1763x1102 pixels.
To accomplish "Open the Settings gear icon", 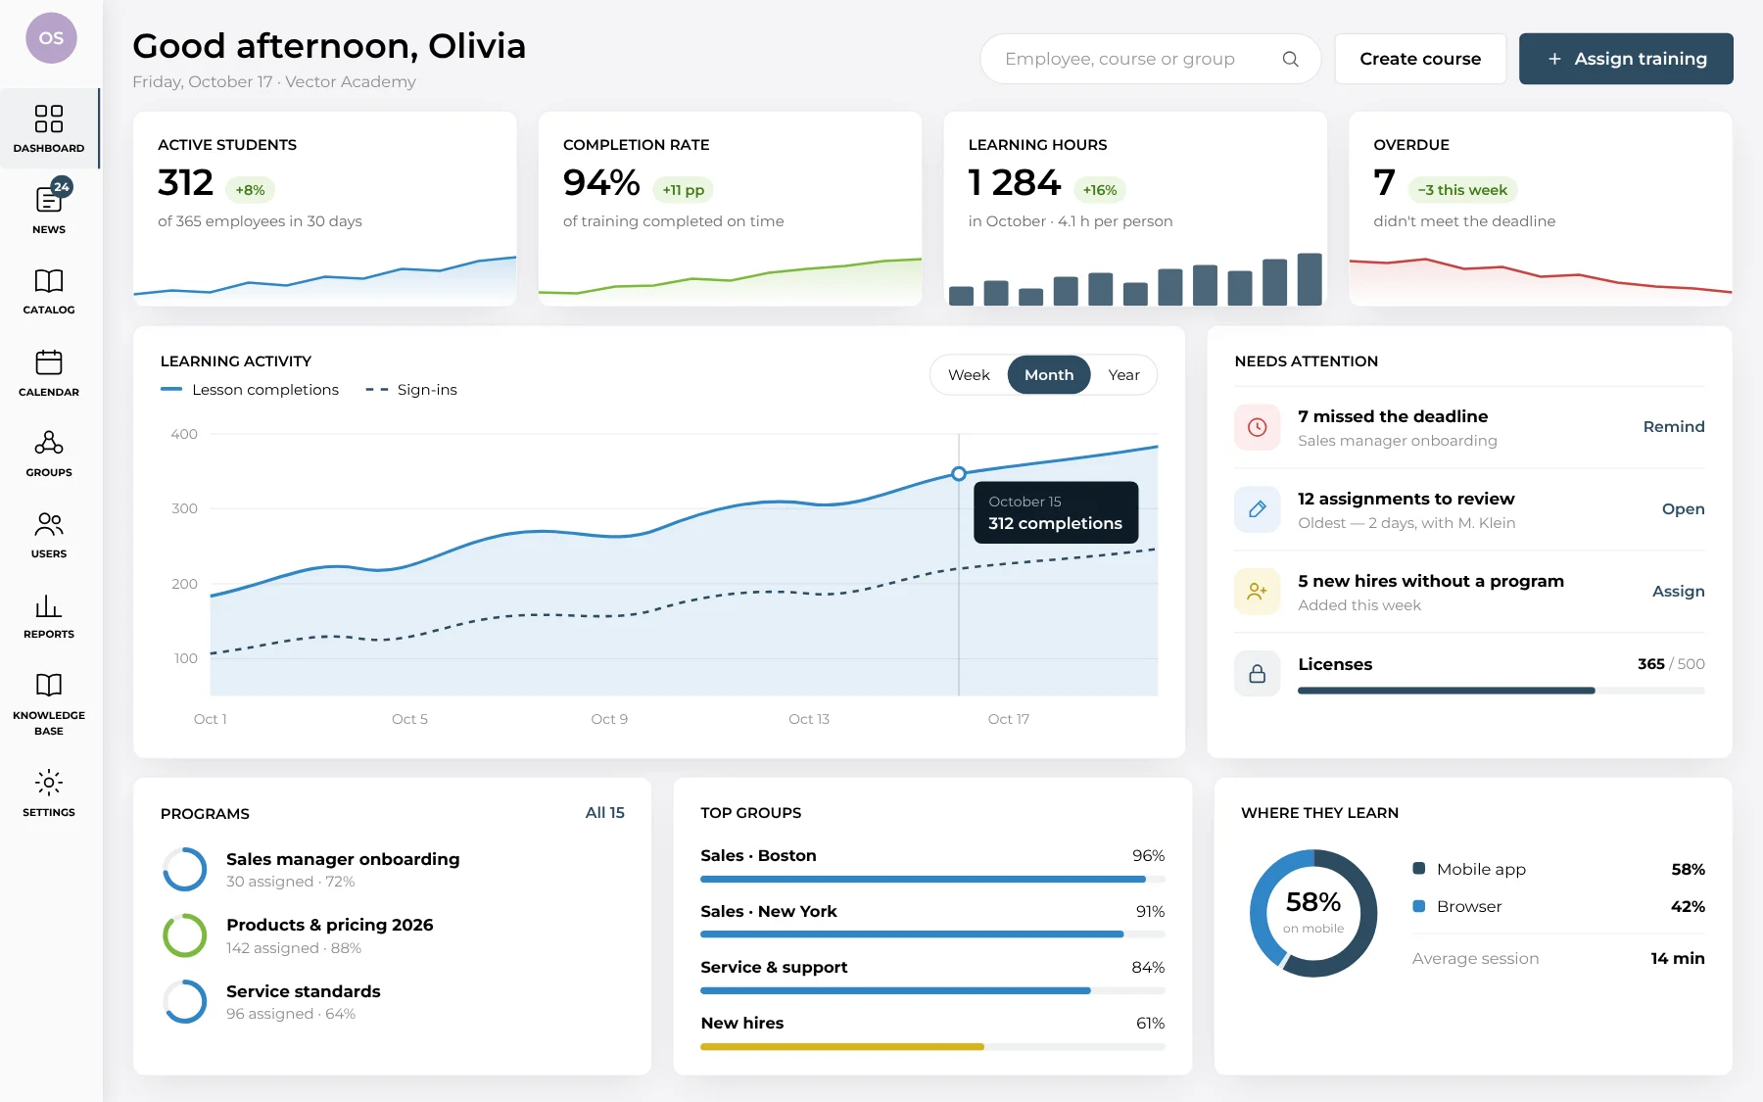I will (49, 783).
